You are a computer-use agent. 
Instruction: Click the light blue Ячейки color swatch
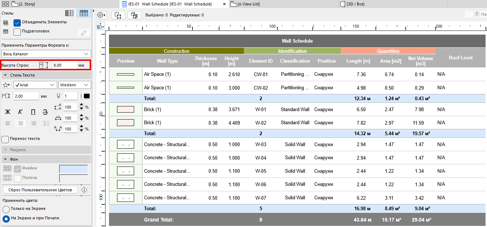pos(73,169)
